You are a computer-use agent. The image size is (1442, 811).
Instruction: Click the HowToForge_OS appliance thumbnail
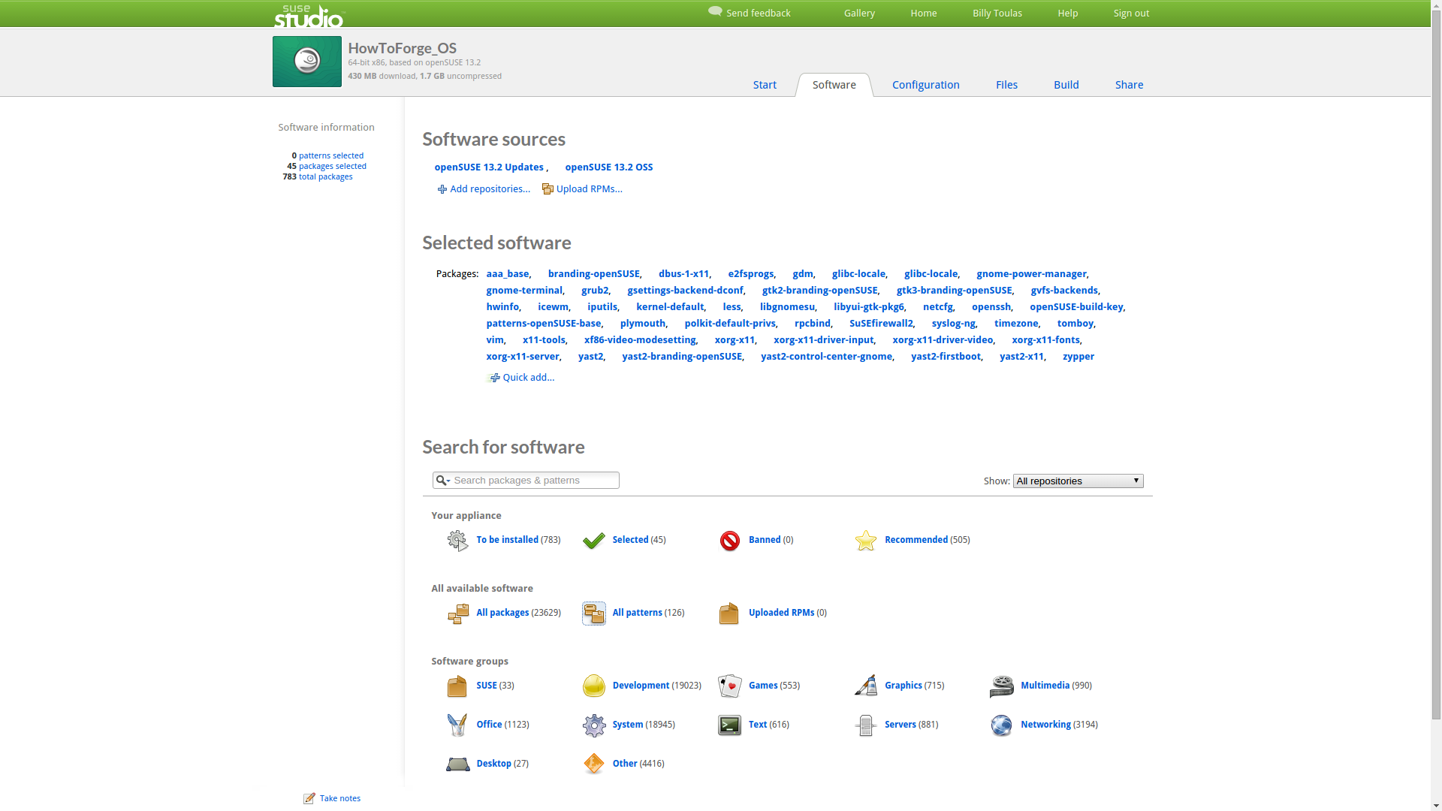[x=307, y=62]
